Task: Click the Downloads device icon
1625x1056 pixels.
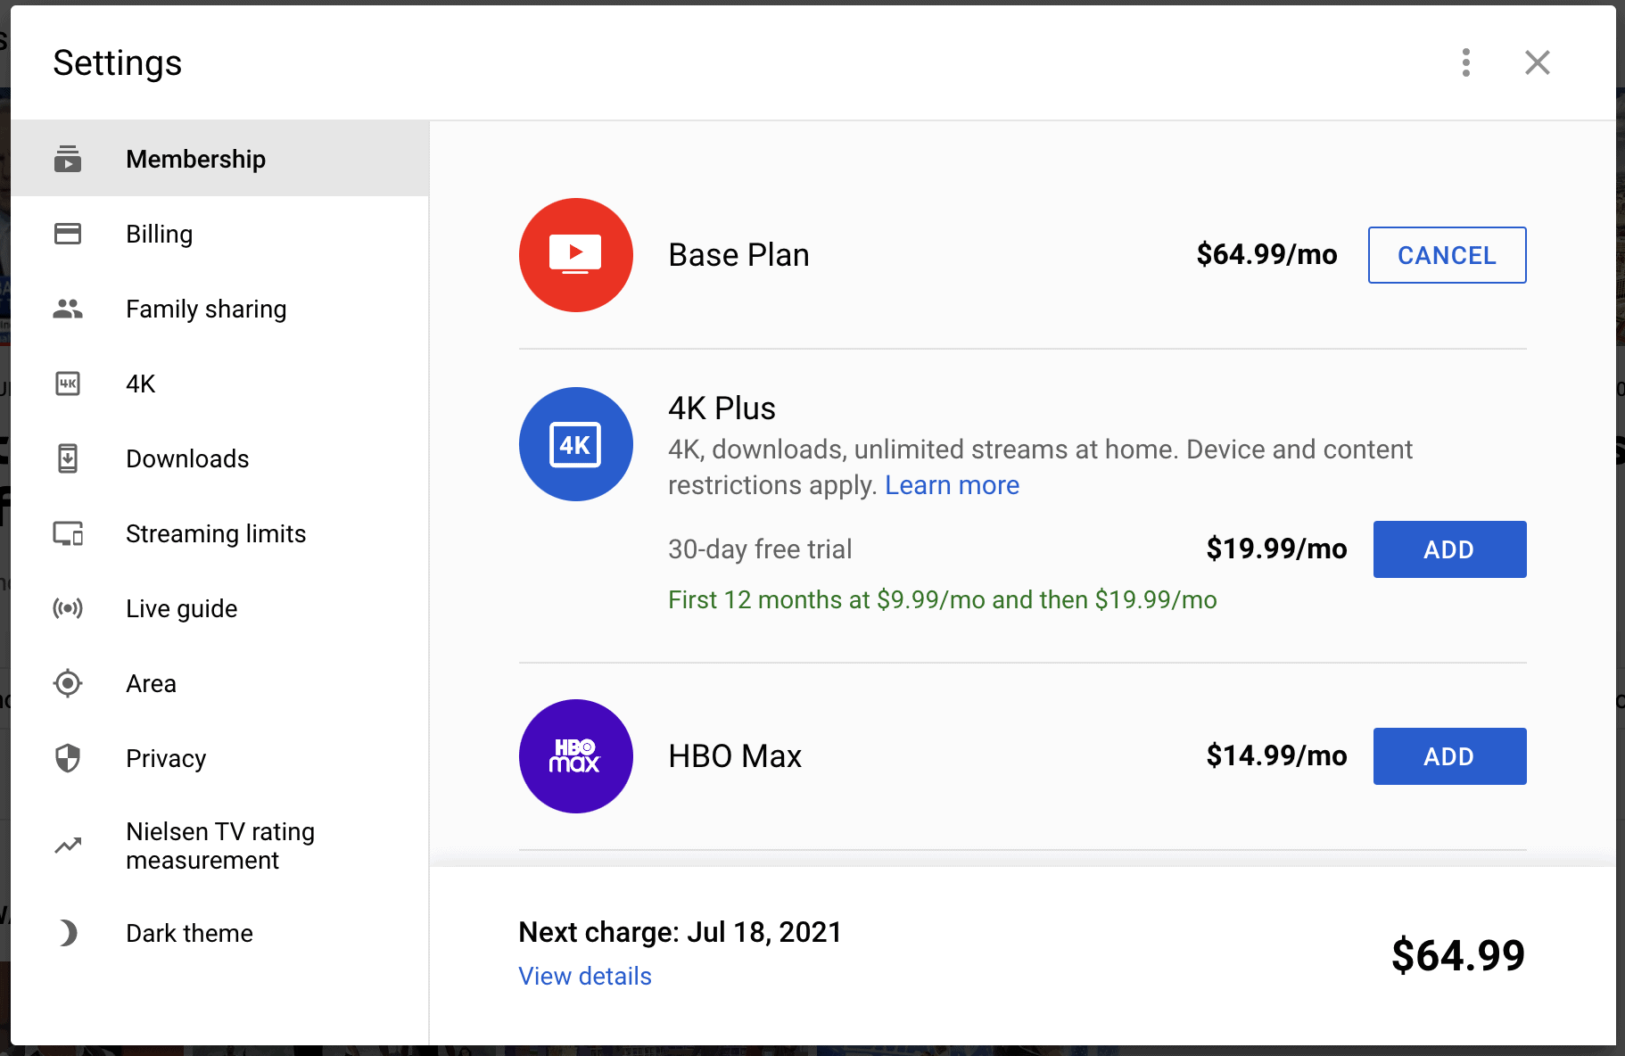Action: (68, 458)
